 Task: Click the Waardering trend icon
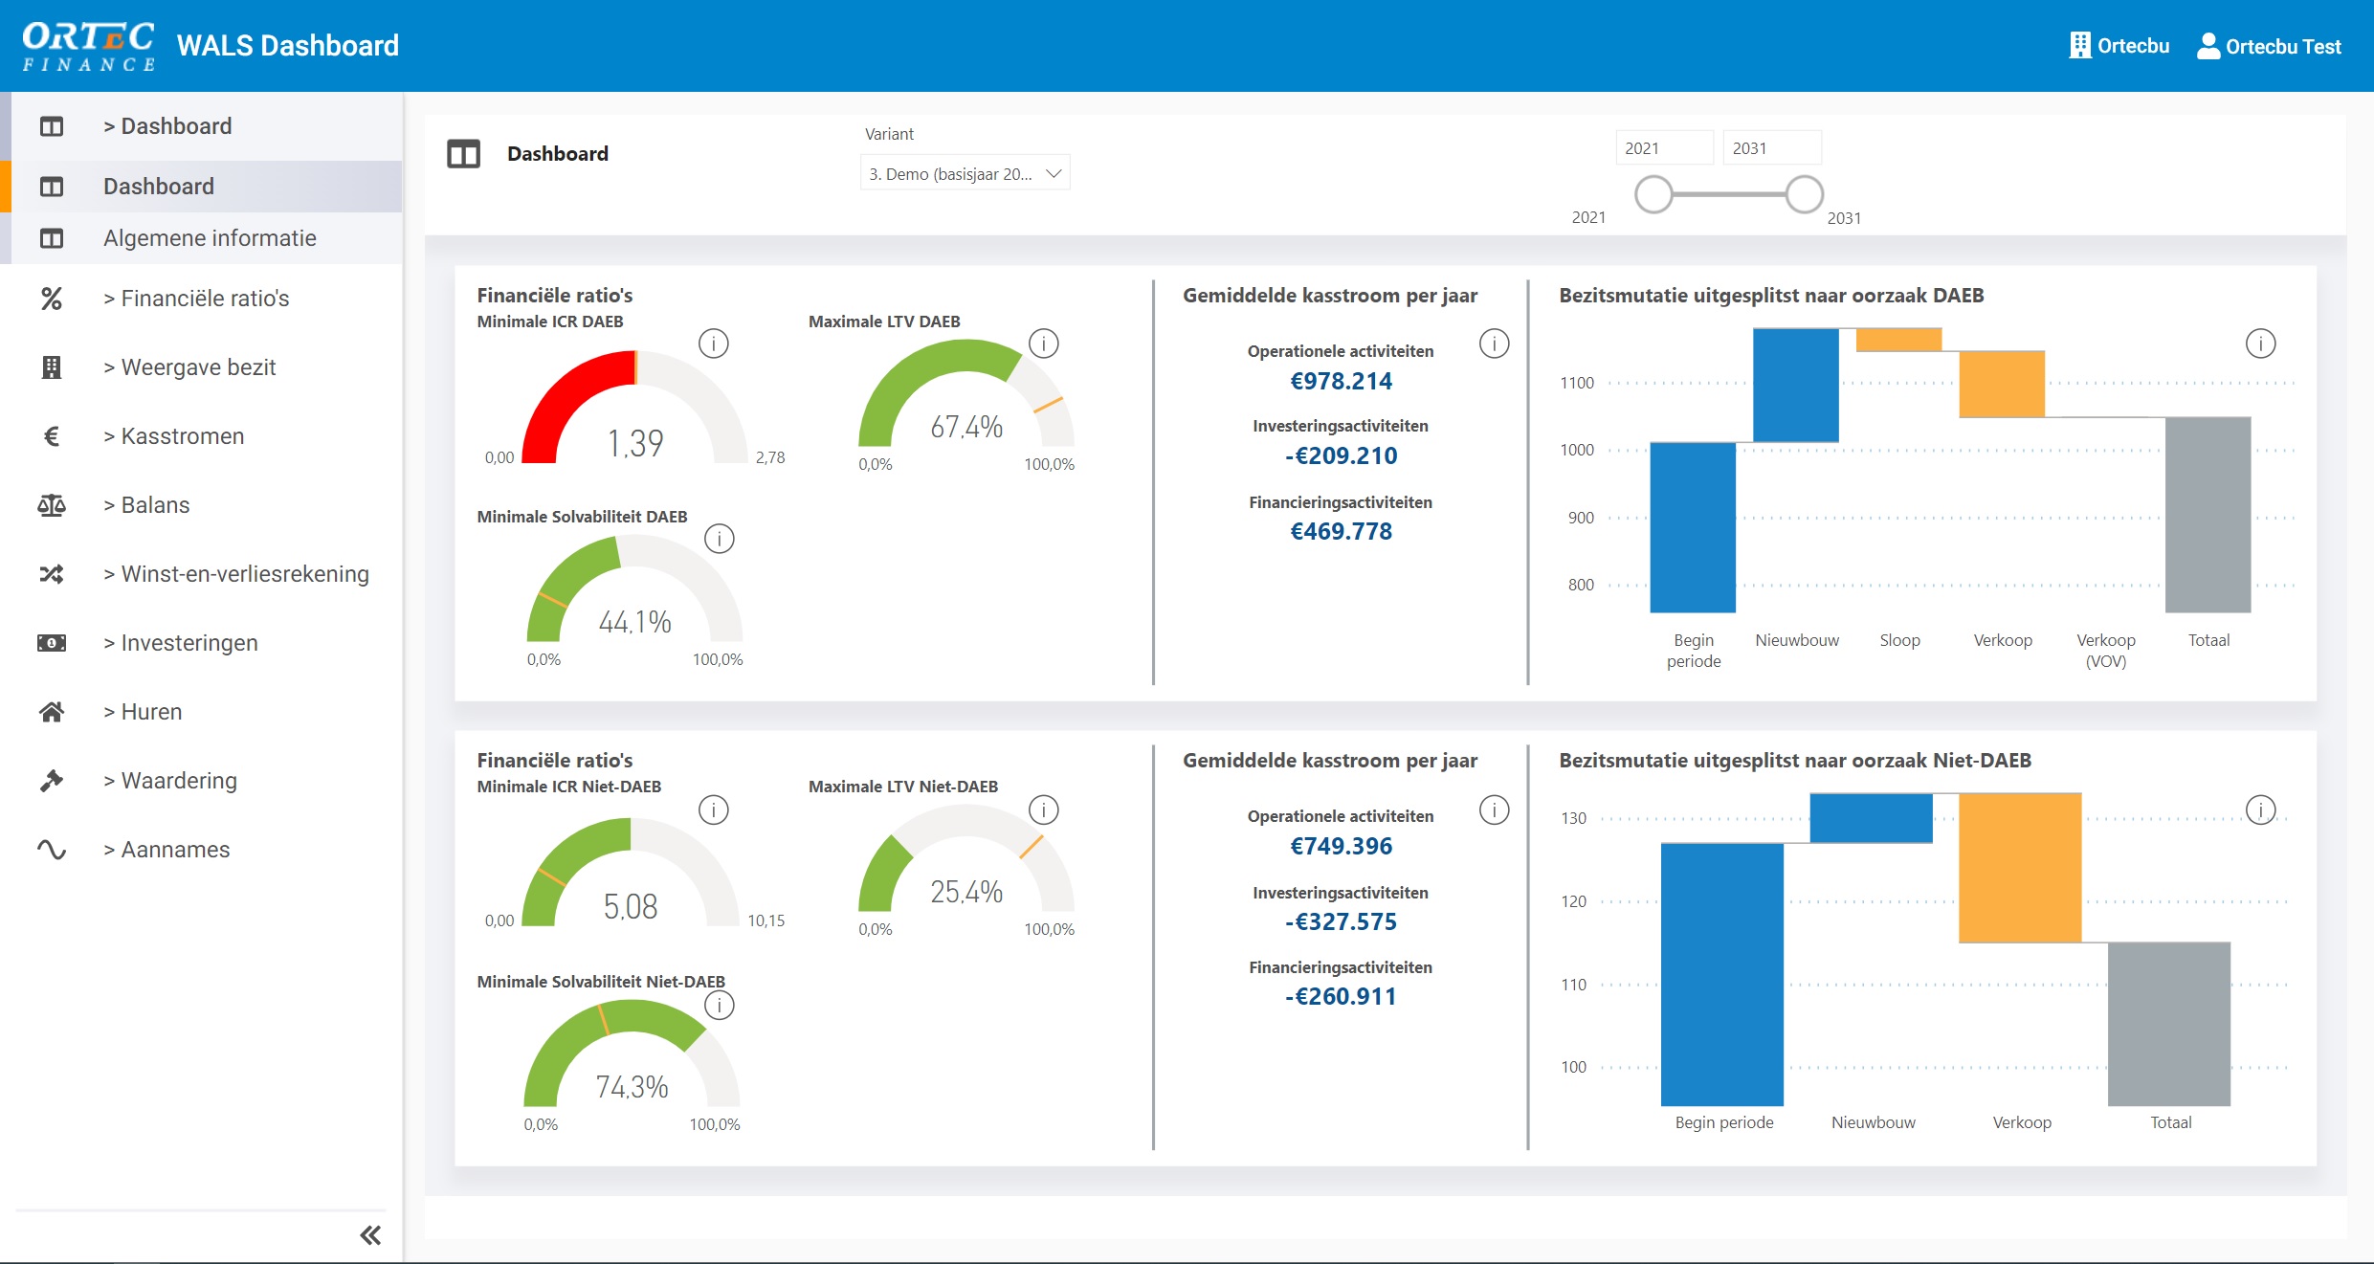51,780
